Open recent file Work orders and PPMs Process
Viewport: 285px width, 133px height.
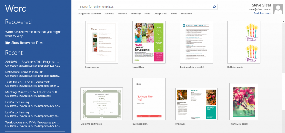coord(32,124)
